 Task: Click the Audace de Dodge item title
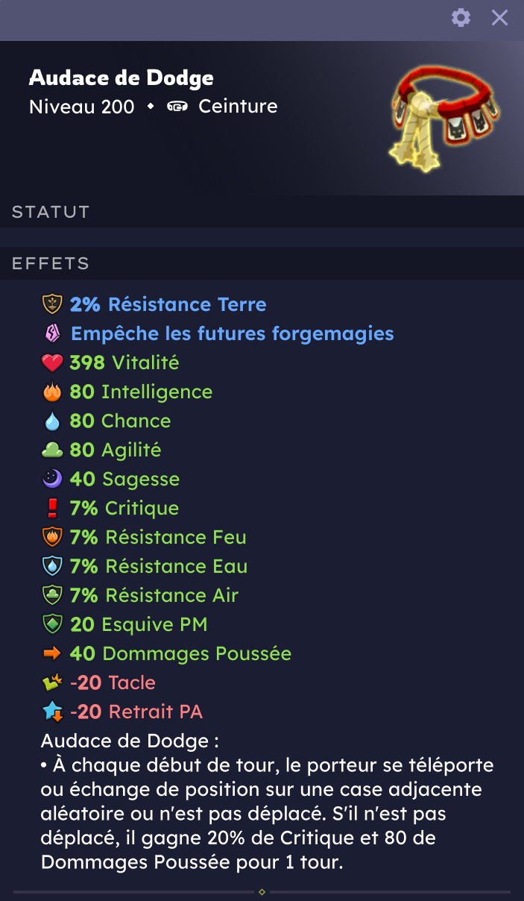[x=121, y=78]
